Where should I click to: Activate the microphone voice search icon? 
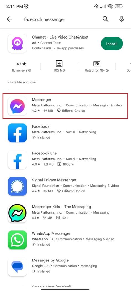coord(122,19)
